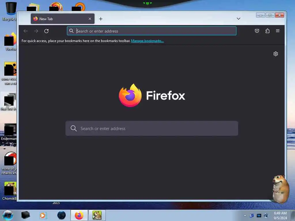Maximize the Firefox window
The width and height of the screenshot is (295, 221).
(x=270, y=15)
